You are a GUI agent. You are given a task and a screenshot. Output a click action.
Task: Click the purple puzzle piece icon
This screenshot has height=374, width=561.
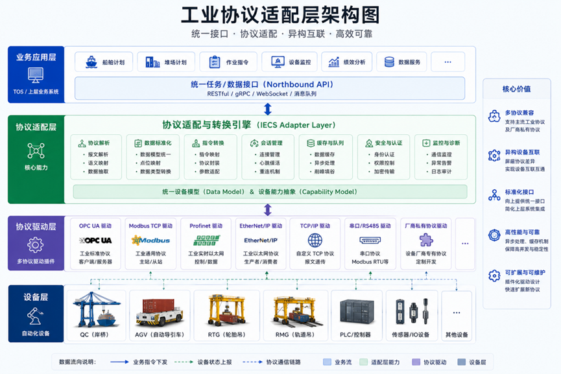tap(426, 240)
